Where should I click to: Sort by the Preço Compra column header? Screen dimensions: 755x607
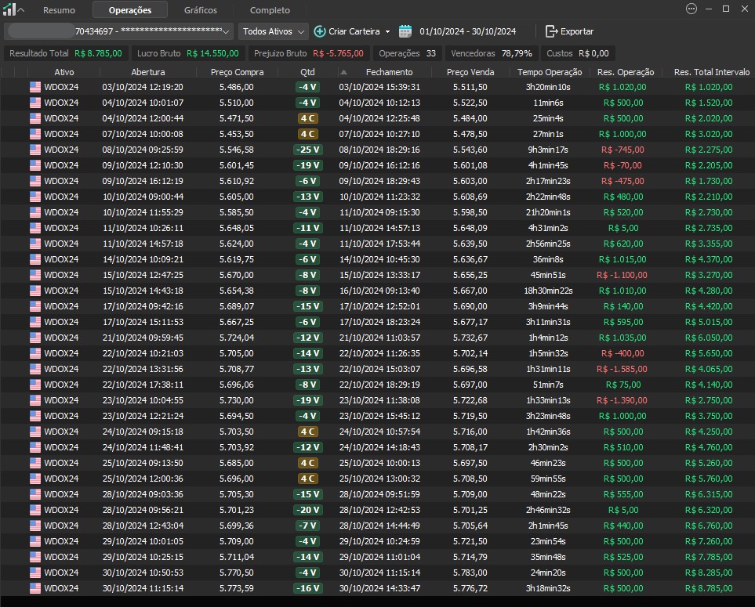pyautogui.click(x=232, y=72)
